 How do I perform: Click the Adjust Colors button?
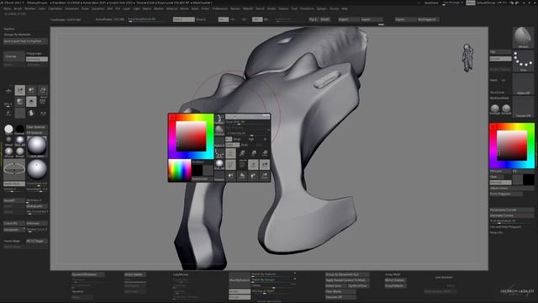click(511, 189)
